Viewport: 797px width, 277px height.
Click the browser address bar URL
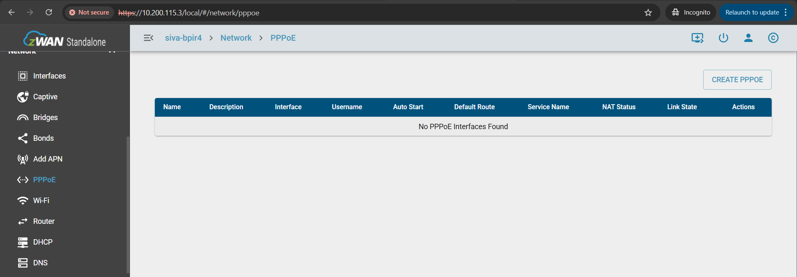tap(189, 13)
